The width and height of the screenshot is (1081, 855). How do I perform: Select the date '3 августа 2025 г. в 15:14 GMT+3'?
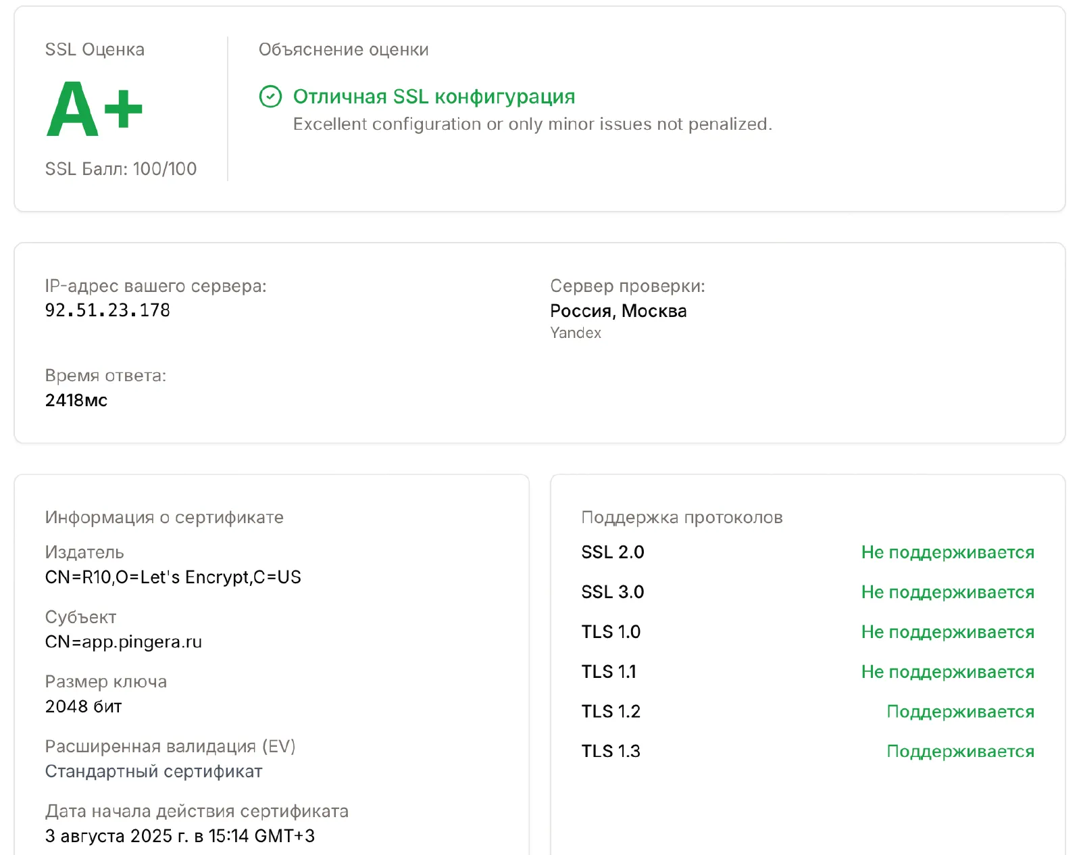(180, 836)
